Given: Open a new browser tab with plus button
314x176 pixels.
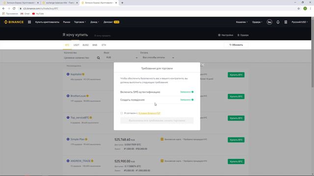Looking at the screenshot, I should click(122, 3).
